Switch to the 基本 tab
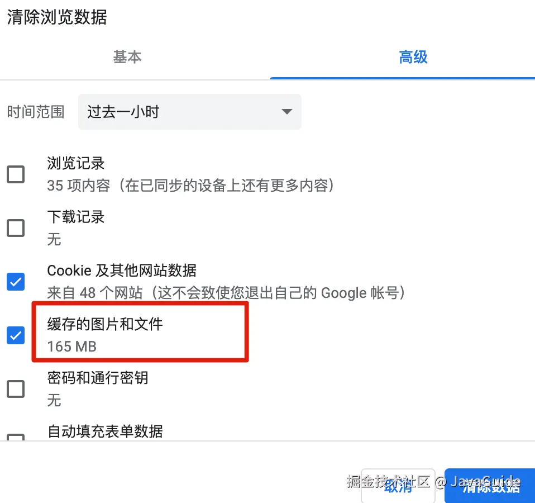This screenshot has height=503, width=535. [127, 57]
